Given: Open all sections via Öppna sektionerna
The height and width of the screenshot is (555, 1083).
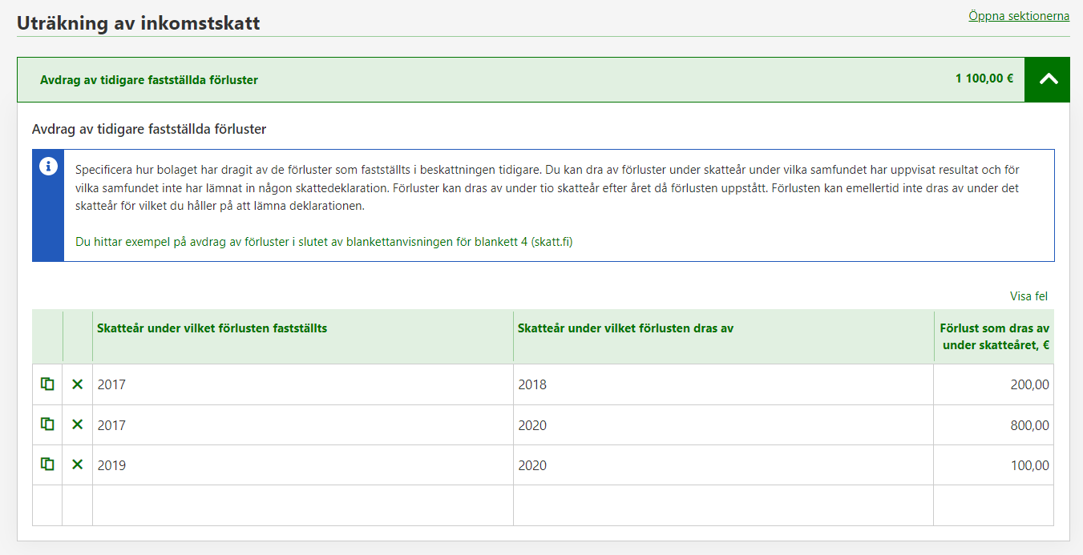Looking at the screenshot, I should coord(1018,16).
